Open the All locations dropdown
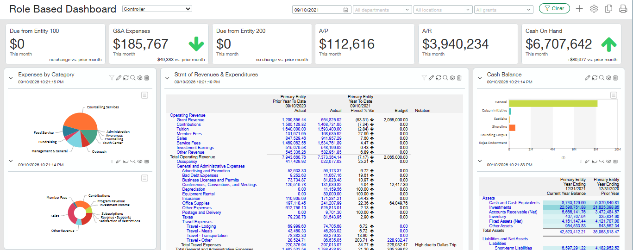This screenshot has width=633, height=250. click(443, 9)
